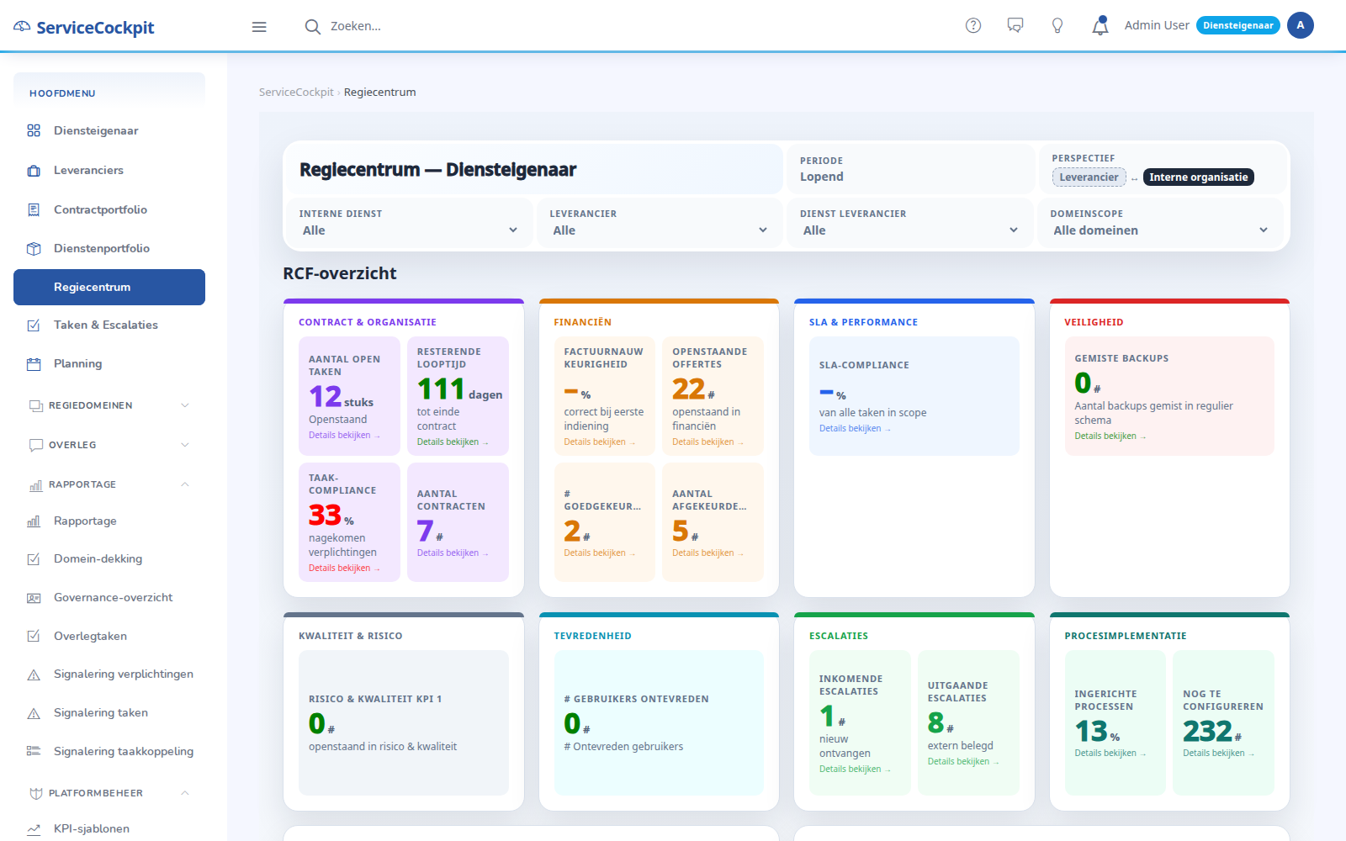Click the Taken & Escalaties checkbox icon

[34, 325]
